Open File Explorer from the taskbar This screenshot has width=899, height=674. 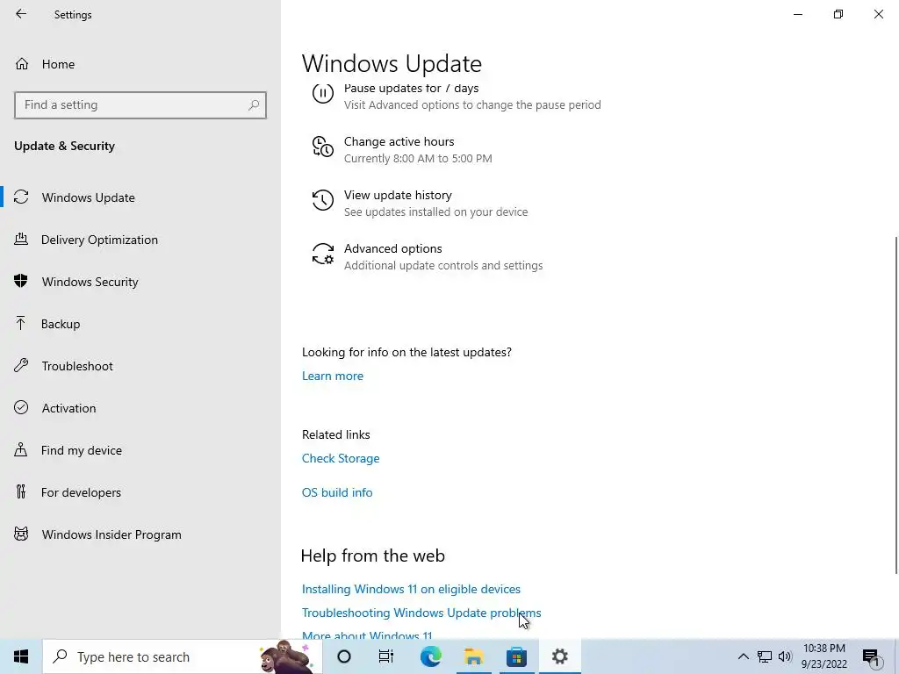473,656
